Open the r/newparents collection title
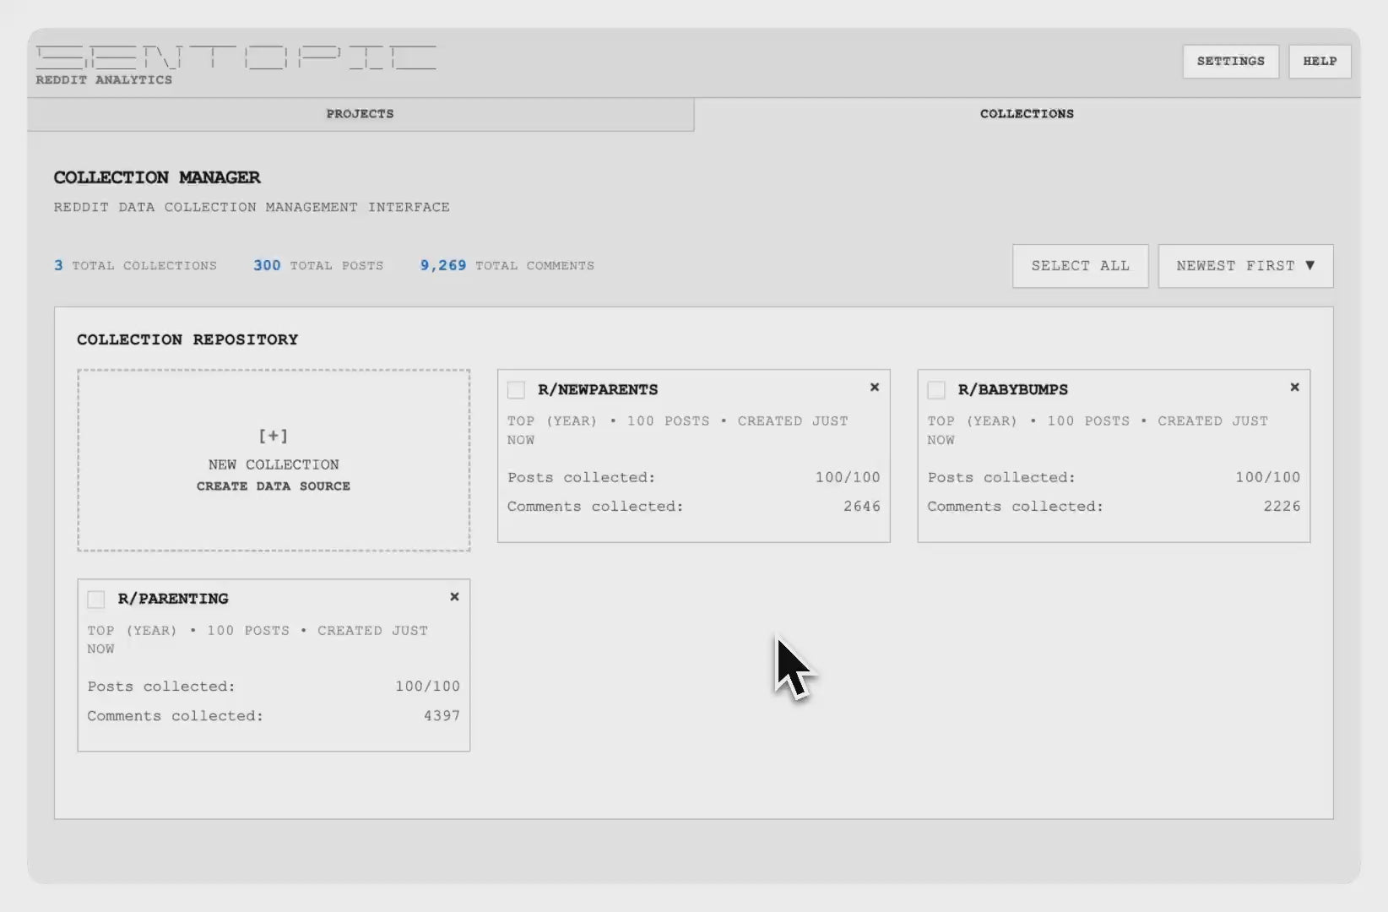The width and height of the screenshot is (1388, 912). point(598,390)
